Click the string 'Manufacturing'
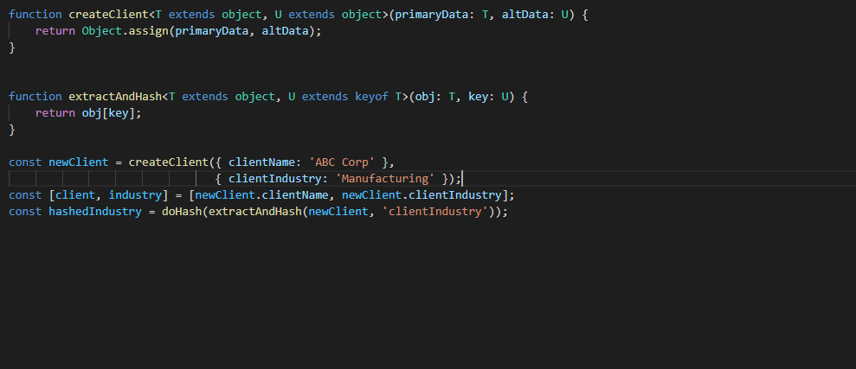 pos(385,178)
